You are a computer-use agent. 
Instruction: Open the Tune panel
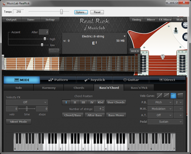pos(31,20)
